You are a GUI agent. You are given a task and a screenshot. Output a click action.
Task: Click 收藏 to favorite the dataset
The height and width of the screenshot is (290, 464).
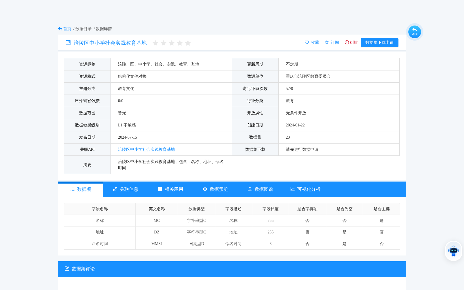(315, 42)
